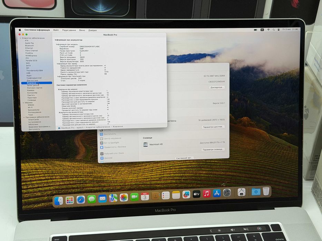322x241 pixels.
Task: Open Mail app in the Dock
Action: click(102, 199)
